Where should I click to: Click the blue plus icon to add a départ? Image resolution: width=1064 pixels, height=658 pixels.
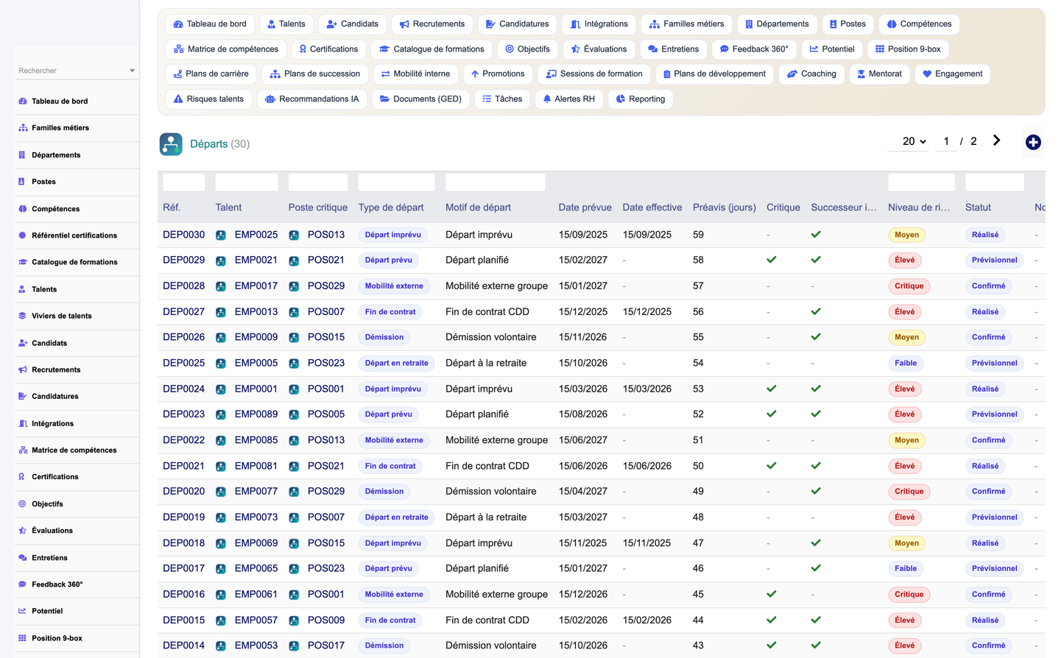[x=1033, y=142]
